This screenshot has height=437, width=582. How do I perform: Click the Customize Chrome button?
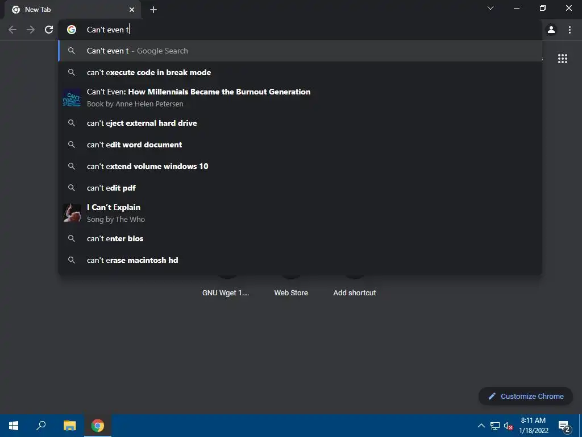point(526,396)
